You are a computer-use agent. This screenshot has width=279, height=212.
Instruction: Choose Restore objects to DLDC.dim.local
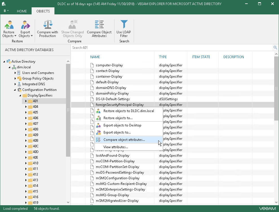pos(129,111)
